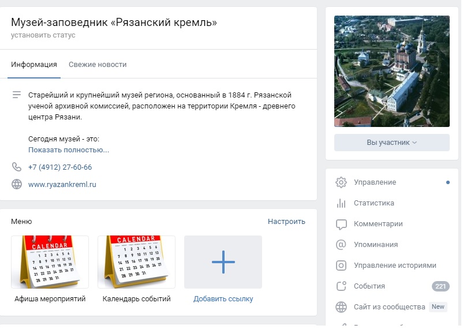The height and width of the screenshot is (329, 463).
Task: Click установить статус text
Action: [x=43, y=35]
